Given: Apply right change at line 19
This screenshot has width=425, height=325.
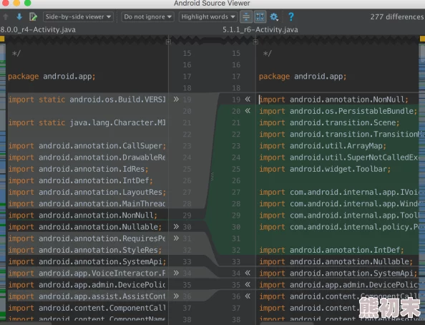Looking at the screenshot, I should coord(248,100).
